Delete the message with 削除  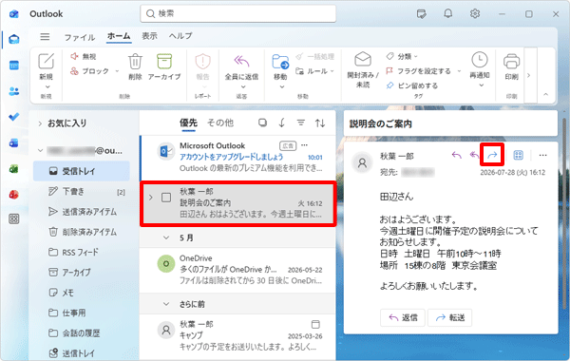tap(135, 66)
